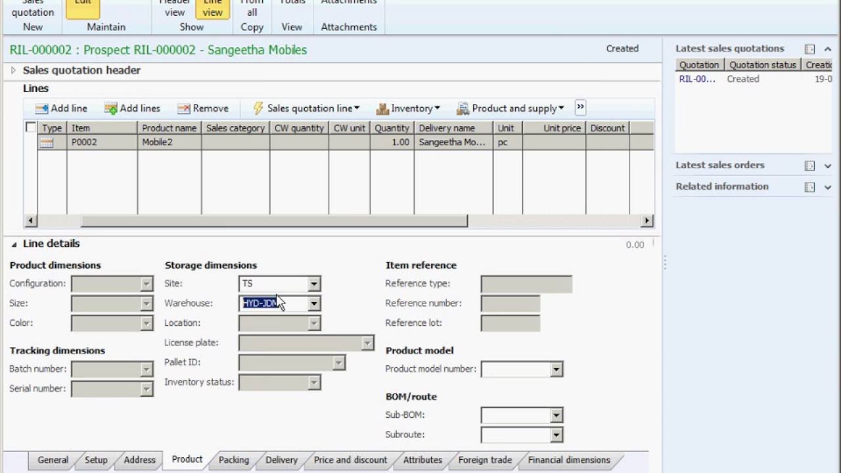
Task: Expand the Sales quotation header section
Action: 13,70
